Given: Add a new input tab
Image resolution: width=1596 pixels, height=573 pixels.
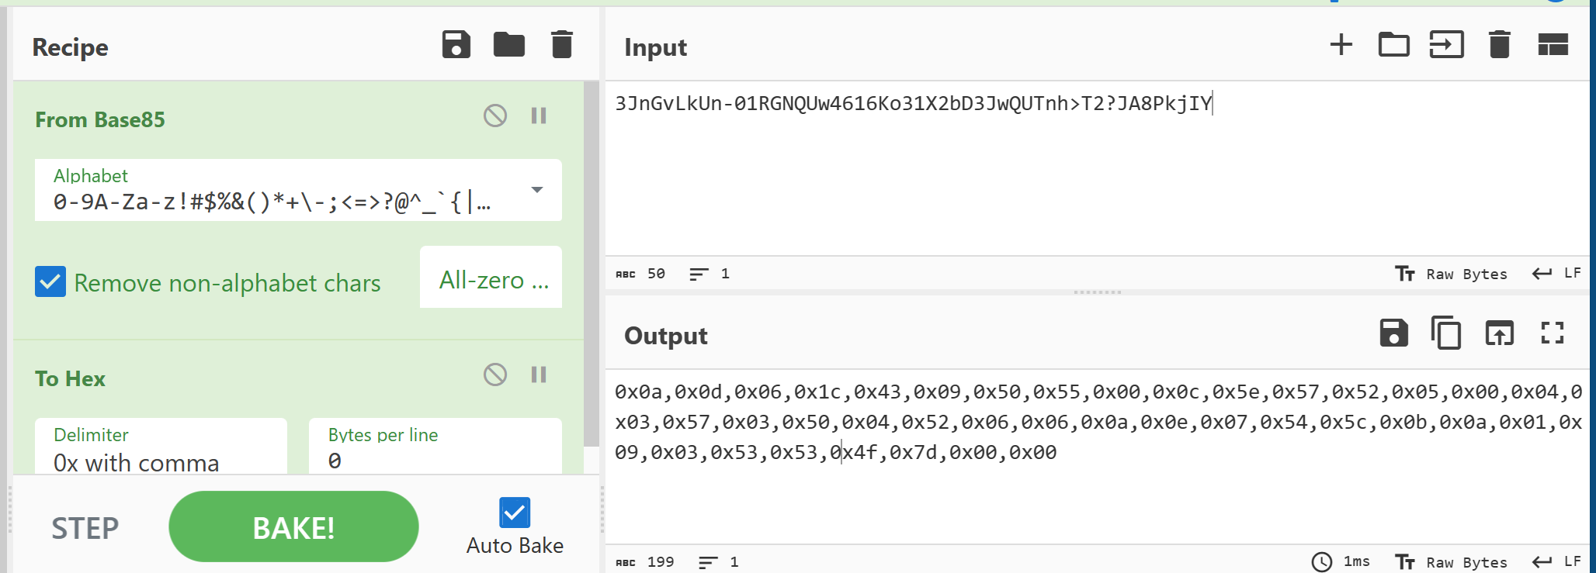Looking at the screenshot, I should click(1341, 44).
